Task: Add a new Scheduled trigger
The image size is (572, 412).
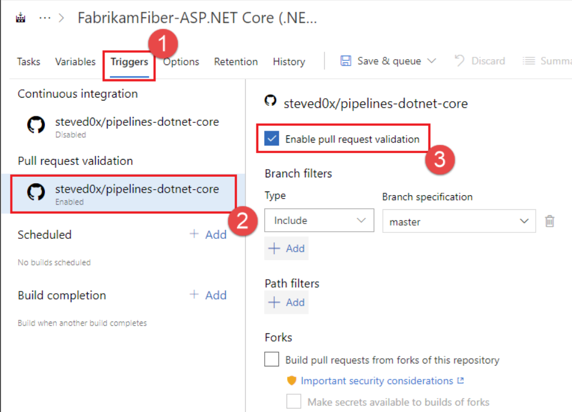Action: [x=209, y=235]
